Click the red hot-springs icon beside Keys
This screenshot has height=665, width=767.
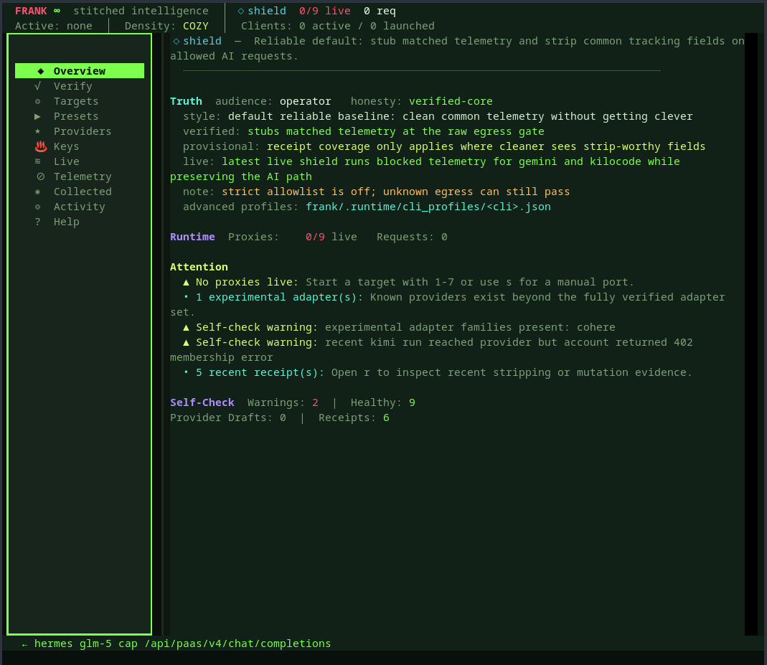point(40,146)
